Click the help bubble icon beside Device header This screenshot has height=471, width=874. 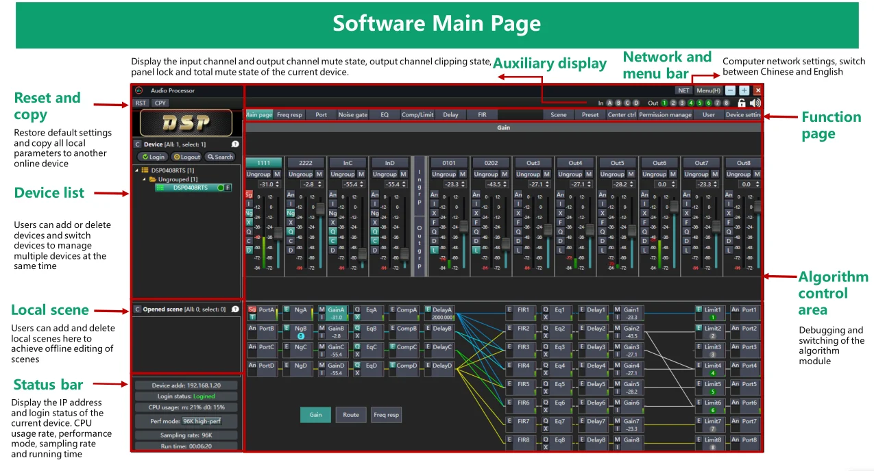235,144
